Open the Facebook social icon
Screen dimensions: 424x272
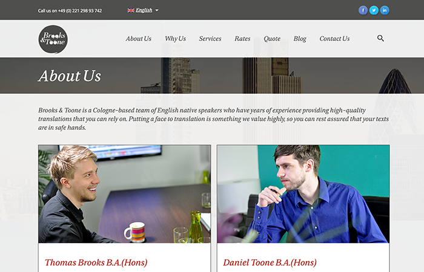[x=363, y=10]
